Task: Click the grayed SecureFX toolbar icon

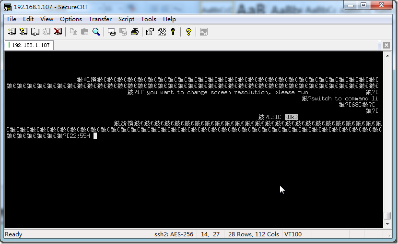Action: click(204, 32)
